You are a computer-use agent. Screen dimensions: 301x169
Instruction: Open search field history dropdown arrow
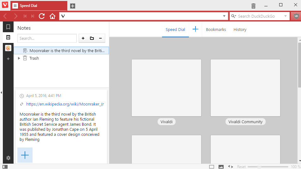click(x=286, y=16)
